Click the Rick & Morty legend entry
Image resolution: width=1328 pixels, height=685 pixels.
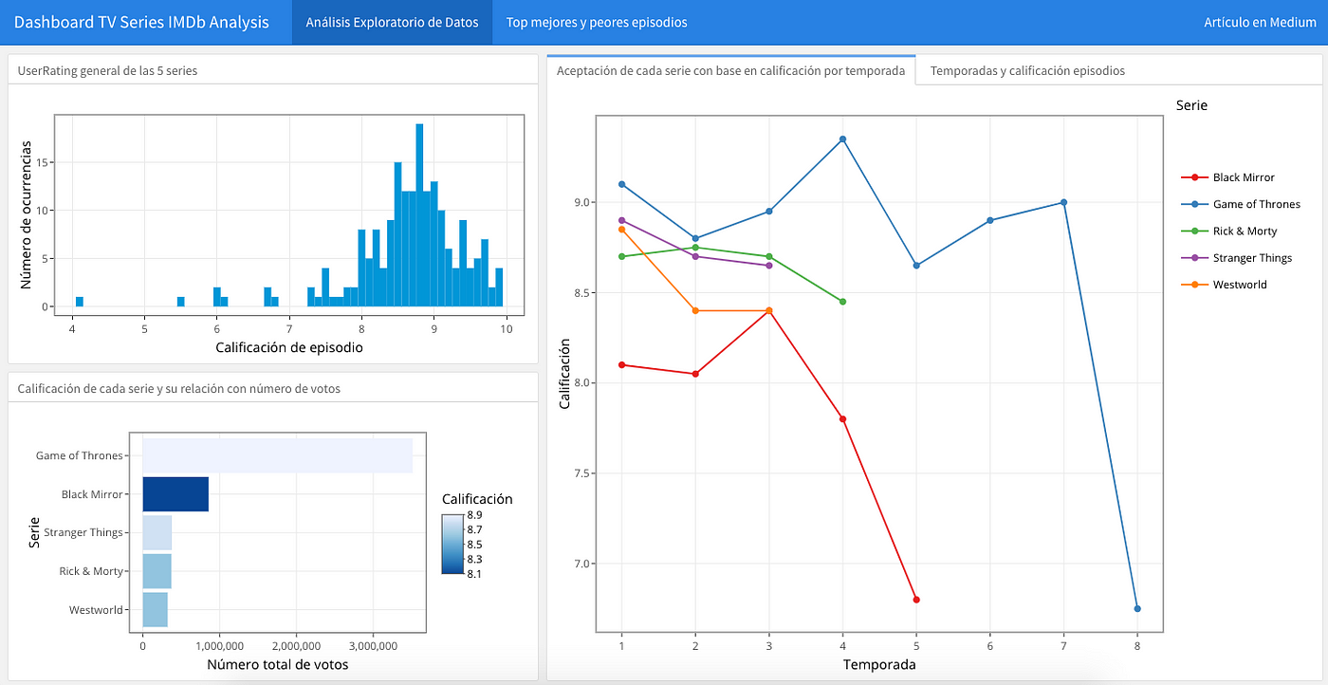tap(1228, 231)
